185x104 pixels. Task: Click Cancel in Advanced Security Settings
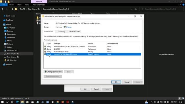coord(127,82)
